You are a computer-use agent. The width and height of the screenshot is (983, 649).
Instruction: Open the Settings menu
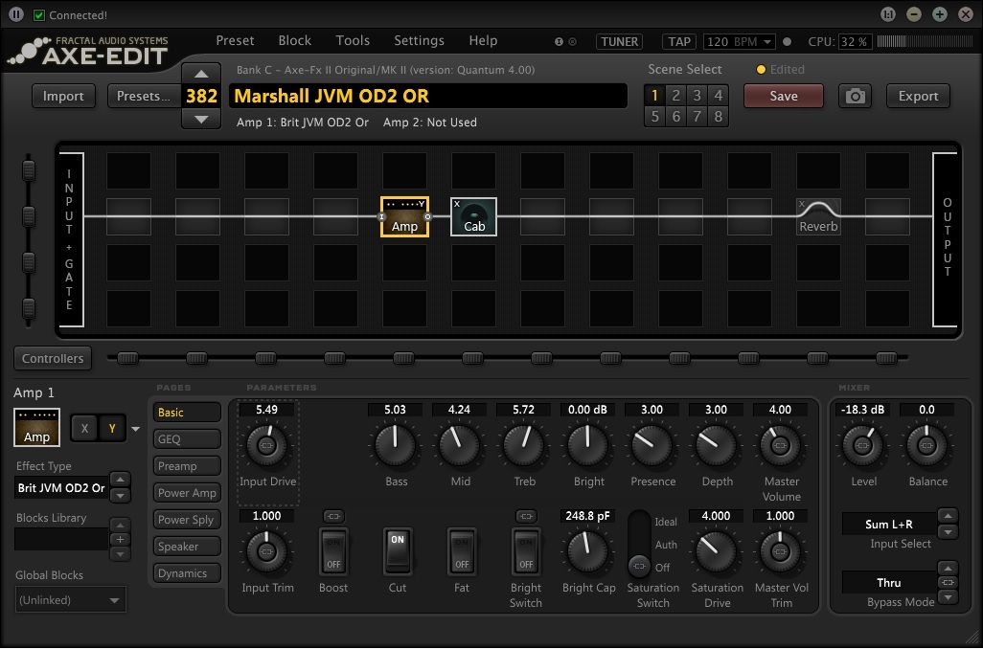(419, 41)
